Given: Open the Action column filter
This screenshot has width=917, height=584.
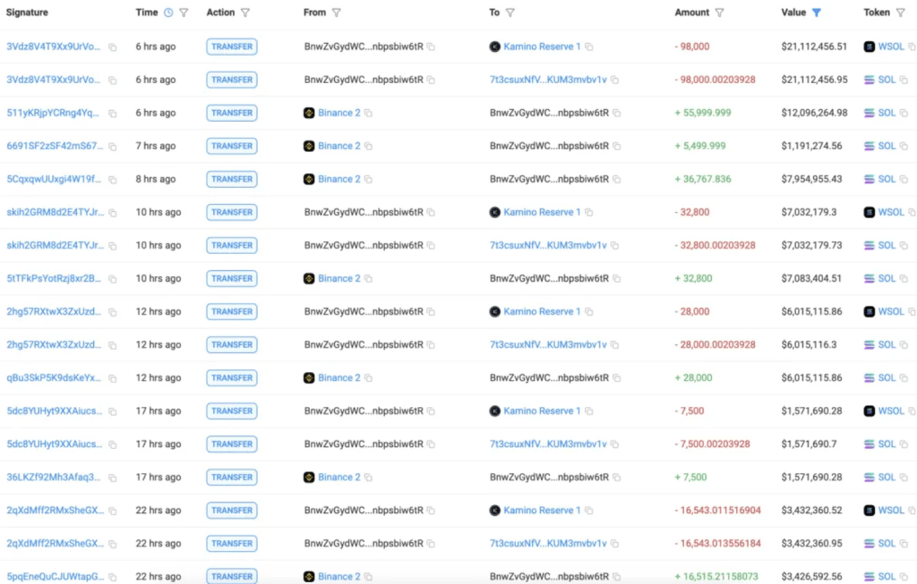Looking at the screenshot, I should coord(245,13).
